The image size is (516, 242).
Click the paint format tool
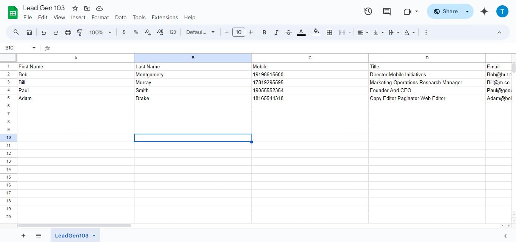click(80, 32)
